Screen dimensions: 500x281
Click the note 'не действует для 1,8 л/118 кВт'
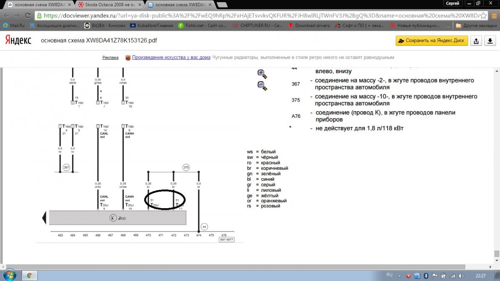pyautogui.click(x=359, y=129)
